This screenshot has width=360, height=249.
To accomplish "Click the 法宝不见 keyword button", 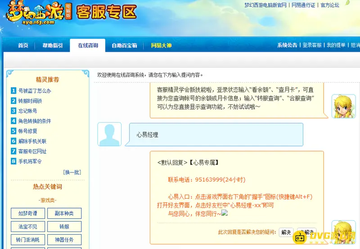I will (28, 227).
